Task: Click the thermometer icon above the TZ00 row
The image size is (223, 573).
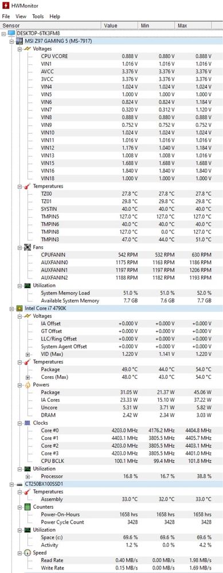Action: coord(28,186)
